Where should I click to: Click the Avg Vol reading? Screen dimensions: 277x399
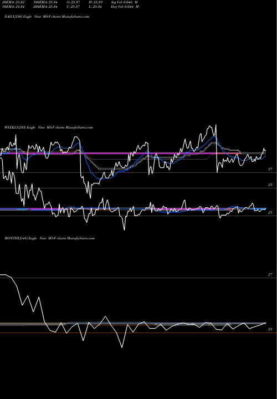pyautogui.click(x=124, y=2)
